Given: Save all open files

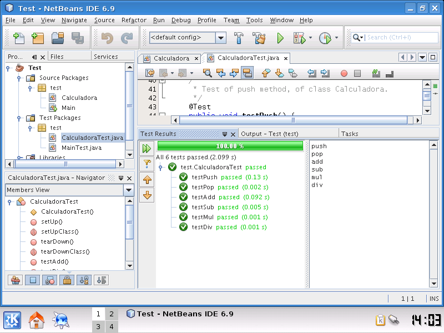Looking at the screenshot, I should pos(78,38).
